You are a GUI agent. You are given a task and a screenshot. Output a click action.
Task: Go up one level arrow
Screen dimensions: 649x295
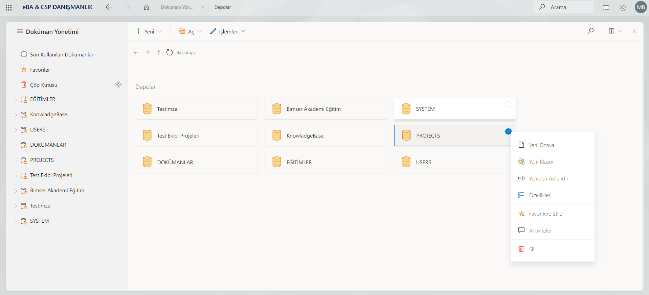click(158, 52)
